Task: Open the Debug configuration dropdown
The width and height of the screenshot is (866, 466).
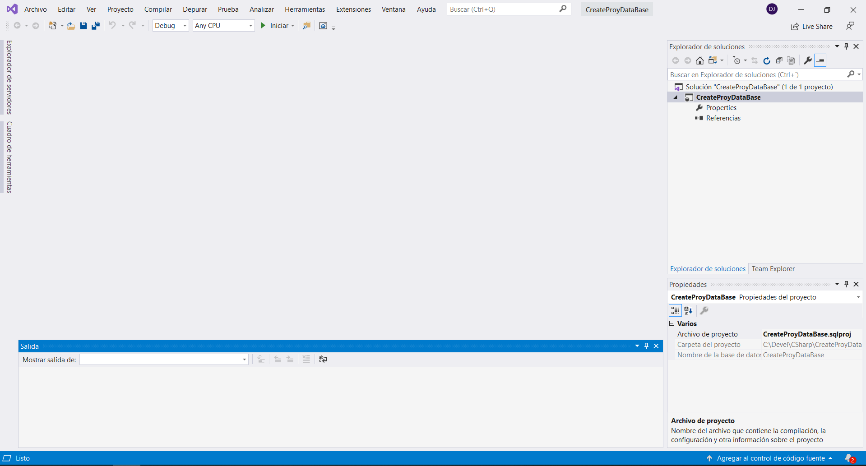Action: coord(171,26)
